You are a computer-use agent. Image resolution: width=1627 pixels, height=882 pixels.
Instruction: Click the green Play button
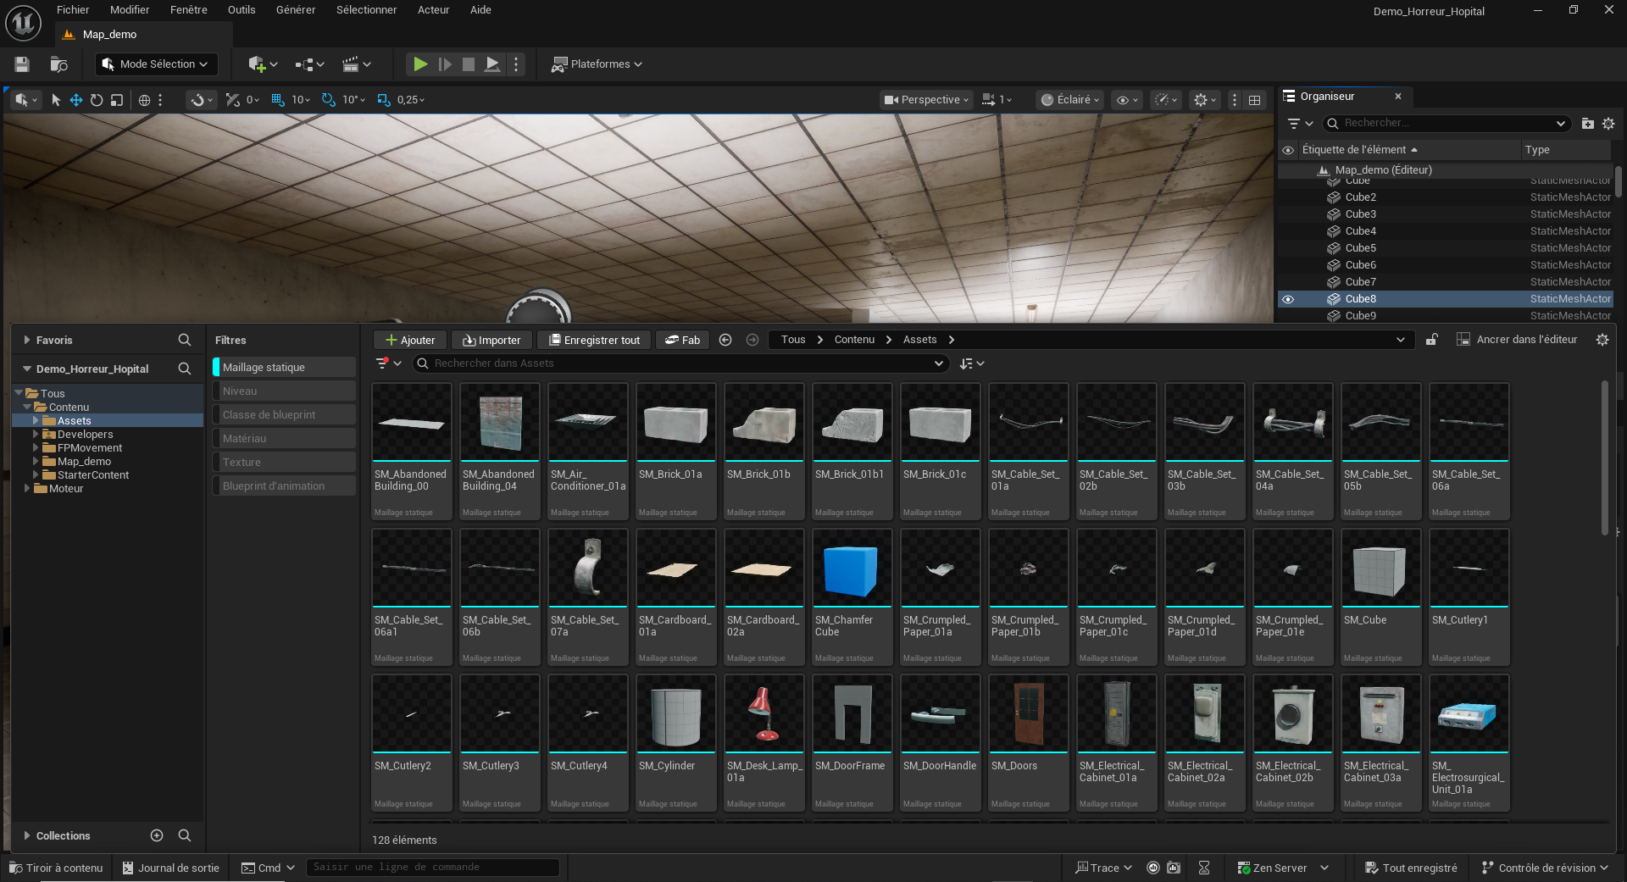pyautogui.click(x=419, y=64)
